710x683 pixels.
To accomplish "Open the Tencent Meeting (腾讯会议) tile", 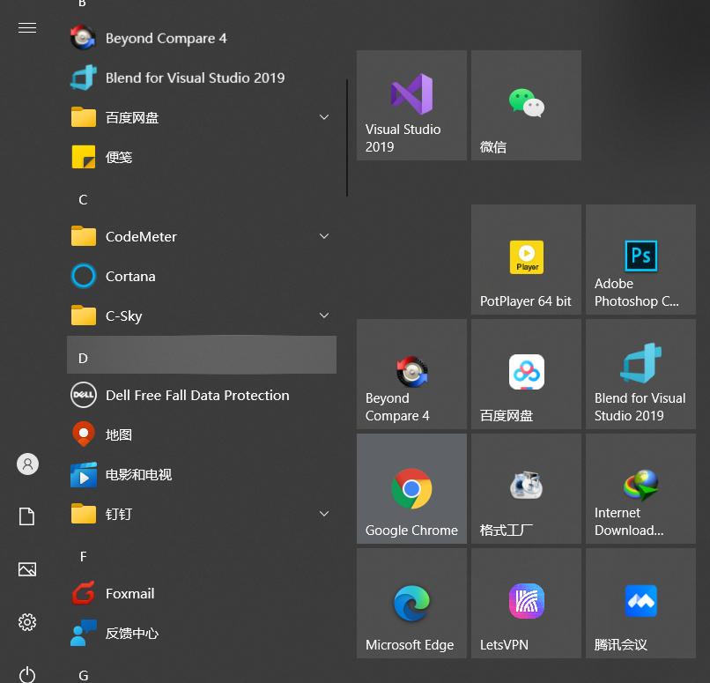I will [x=640, y=604].
